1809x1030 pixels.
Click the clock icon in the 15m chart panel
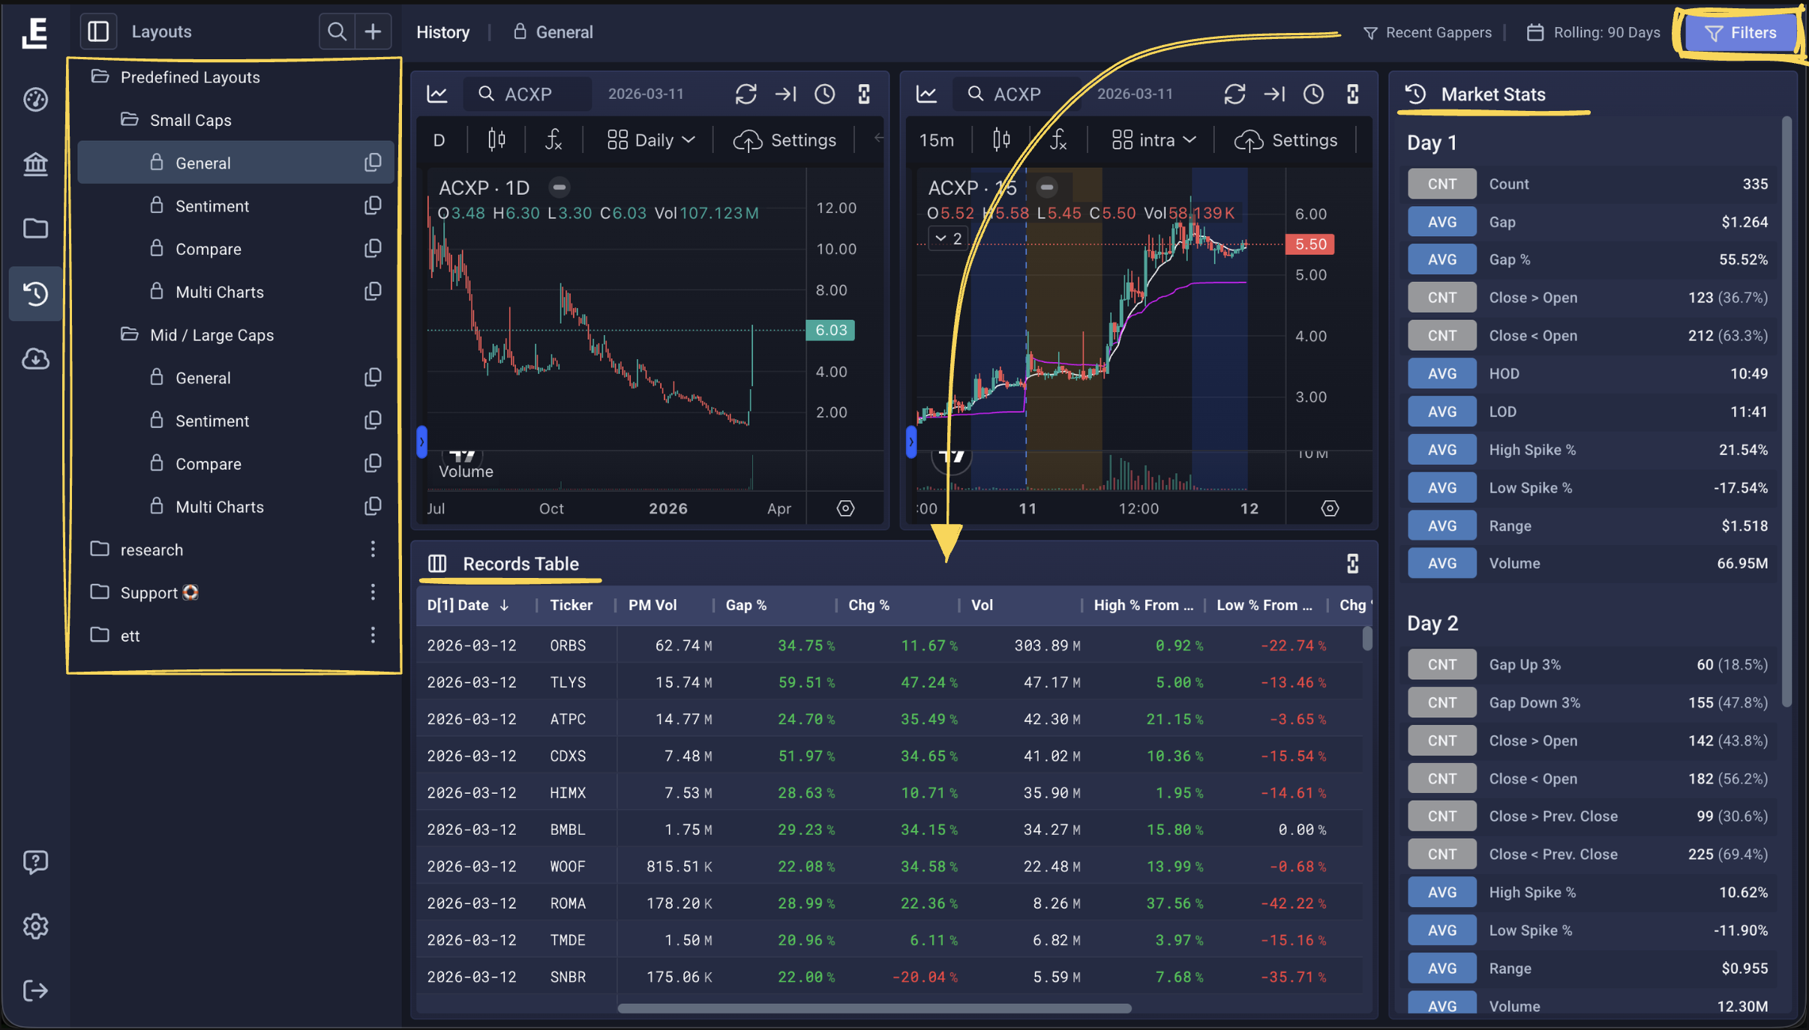(x=1313, y=94)
